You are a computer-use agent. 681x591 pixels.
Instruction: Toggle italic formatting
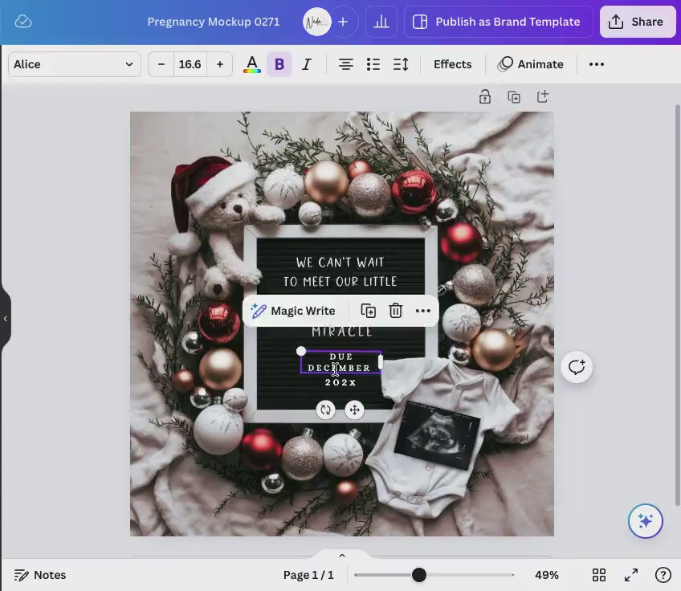[306, 64]
